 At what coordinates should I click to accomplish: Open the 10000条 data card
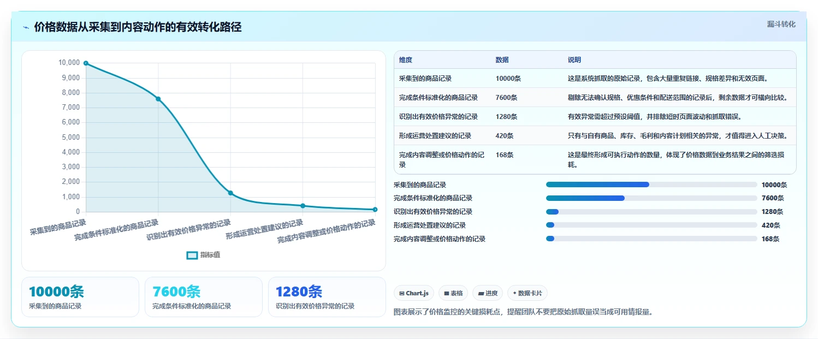point(80,297)
